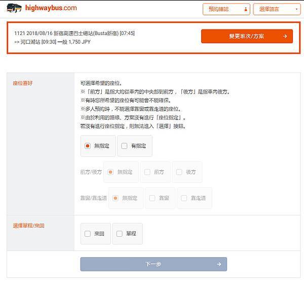
Task: Click the 前方/後方 row label
Action: [x=91, y=172]
